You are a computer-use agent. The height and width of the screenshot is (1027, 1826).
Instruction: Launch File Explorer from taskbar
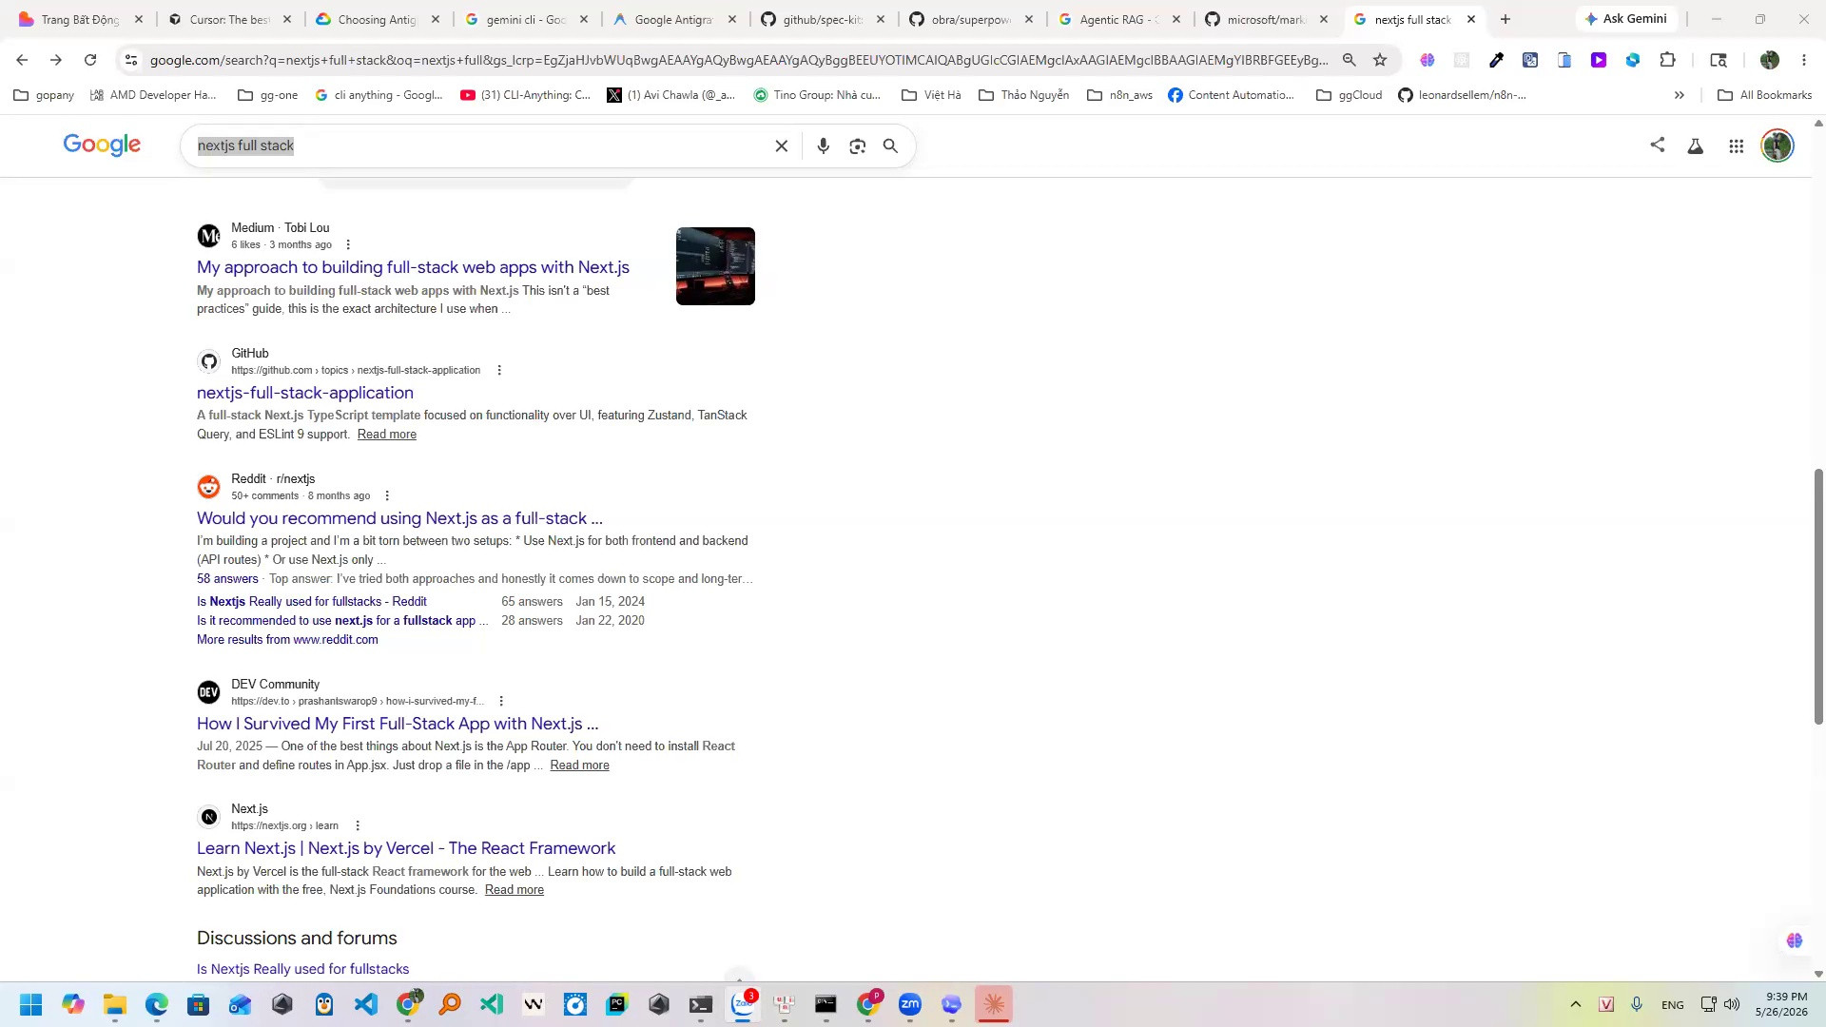tap(115, 1005)
